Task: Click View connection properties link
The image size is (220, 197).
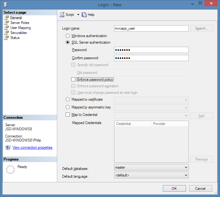Action: coord(32,147)
